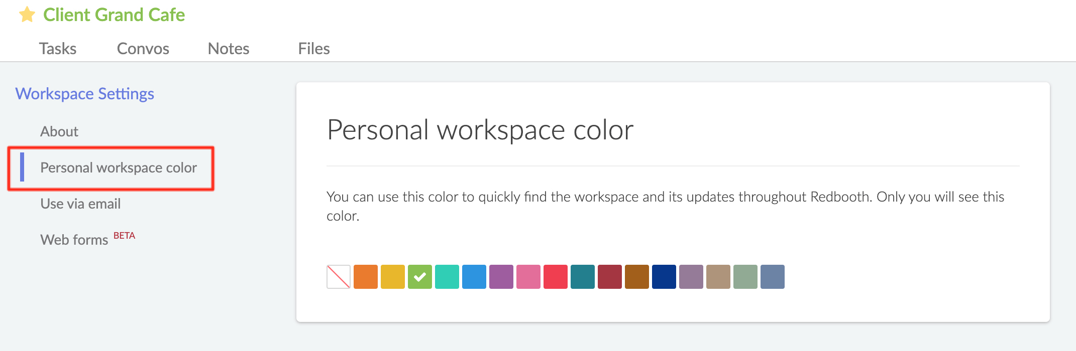Select the pink color swatch
1076x351 pixels.
click(x=528, y=277)
